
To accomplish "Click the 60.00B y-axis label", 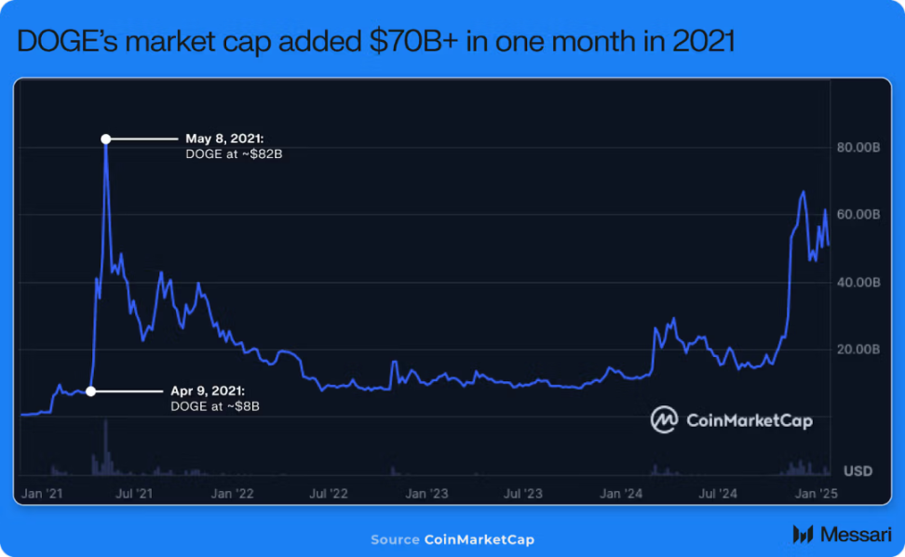I will point(858,215).
